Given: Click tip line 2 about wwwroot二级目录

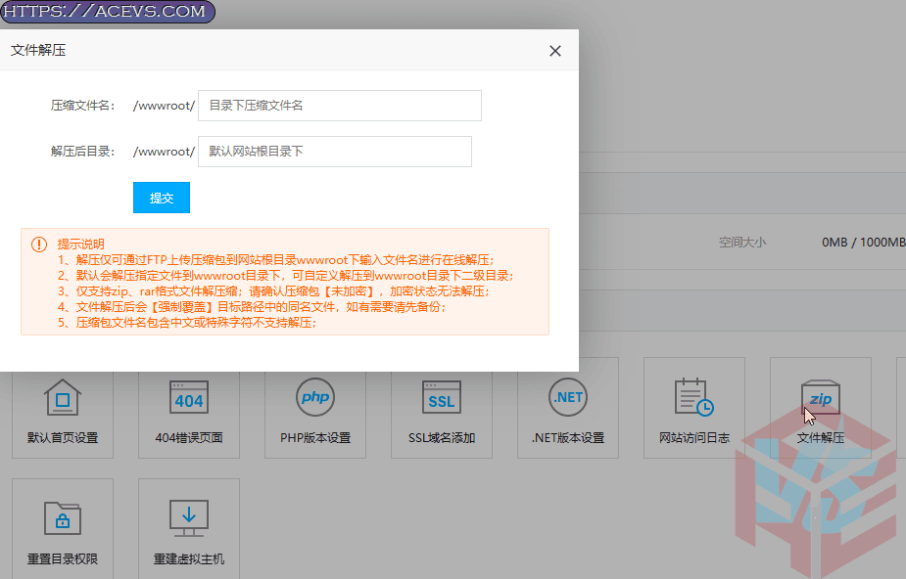Looking at the screenshot, I should click(x=286, y=275).
